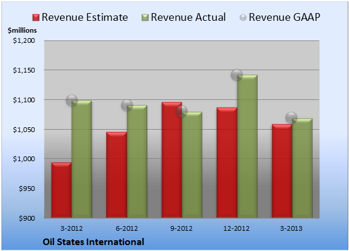Select the green actual bar for 6-2012

tap(137, 161)
